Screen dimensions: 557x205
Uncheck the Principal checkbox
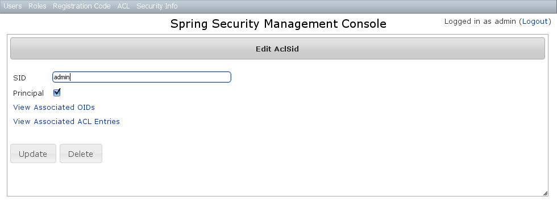[57, 93]
